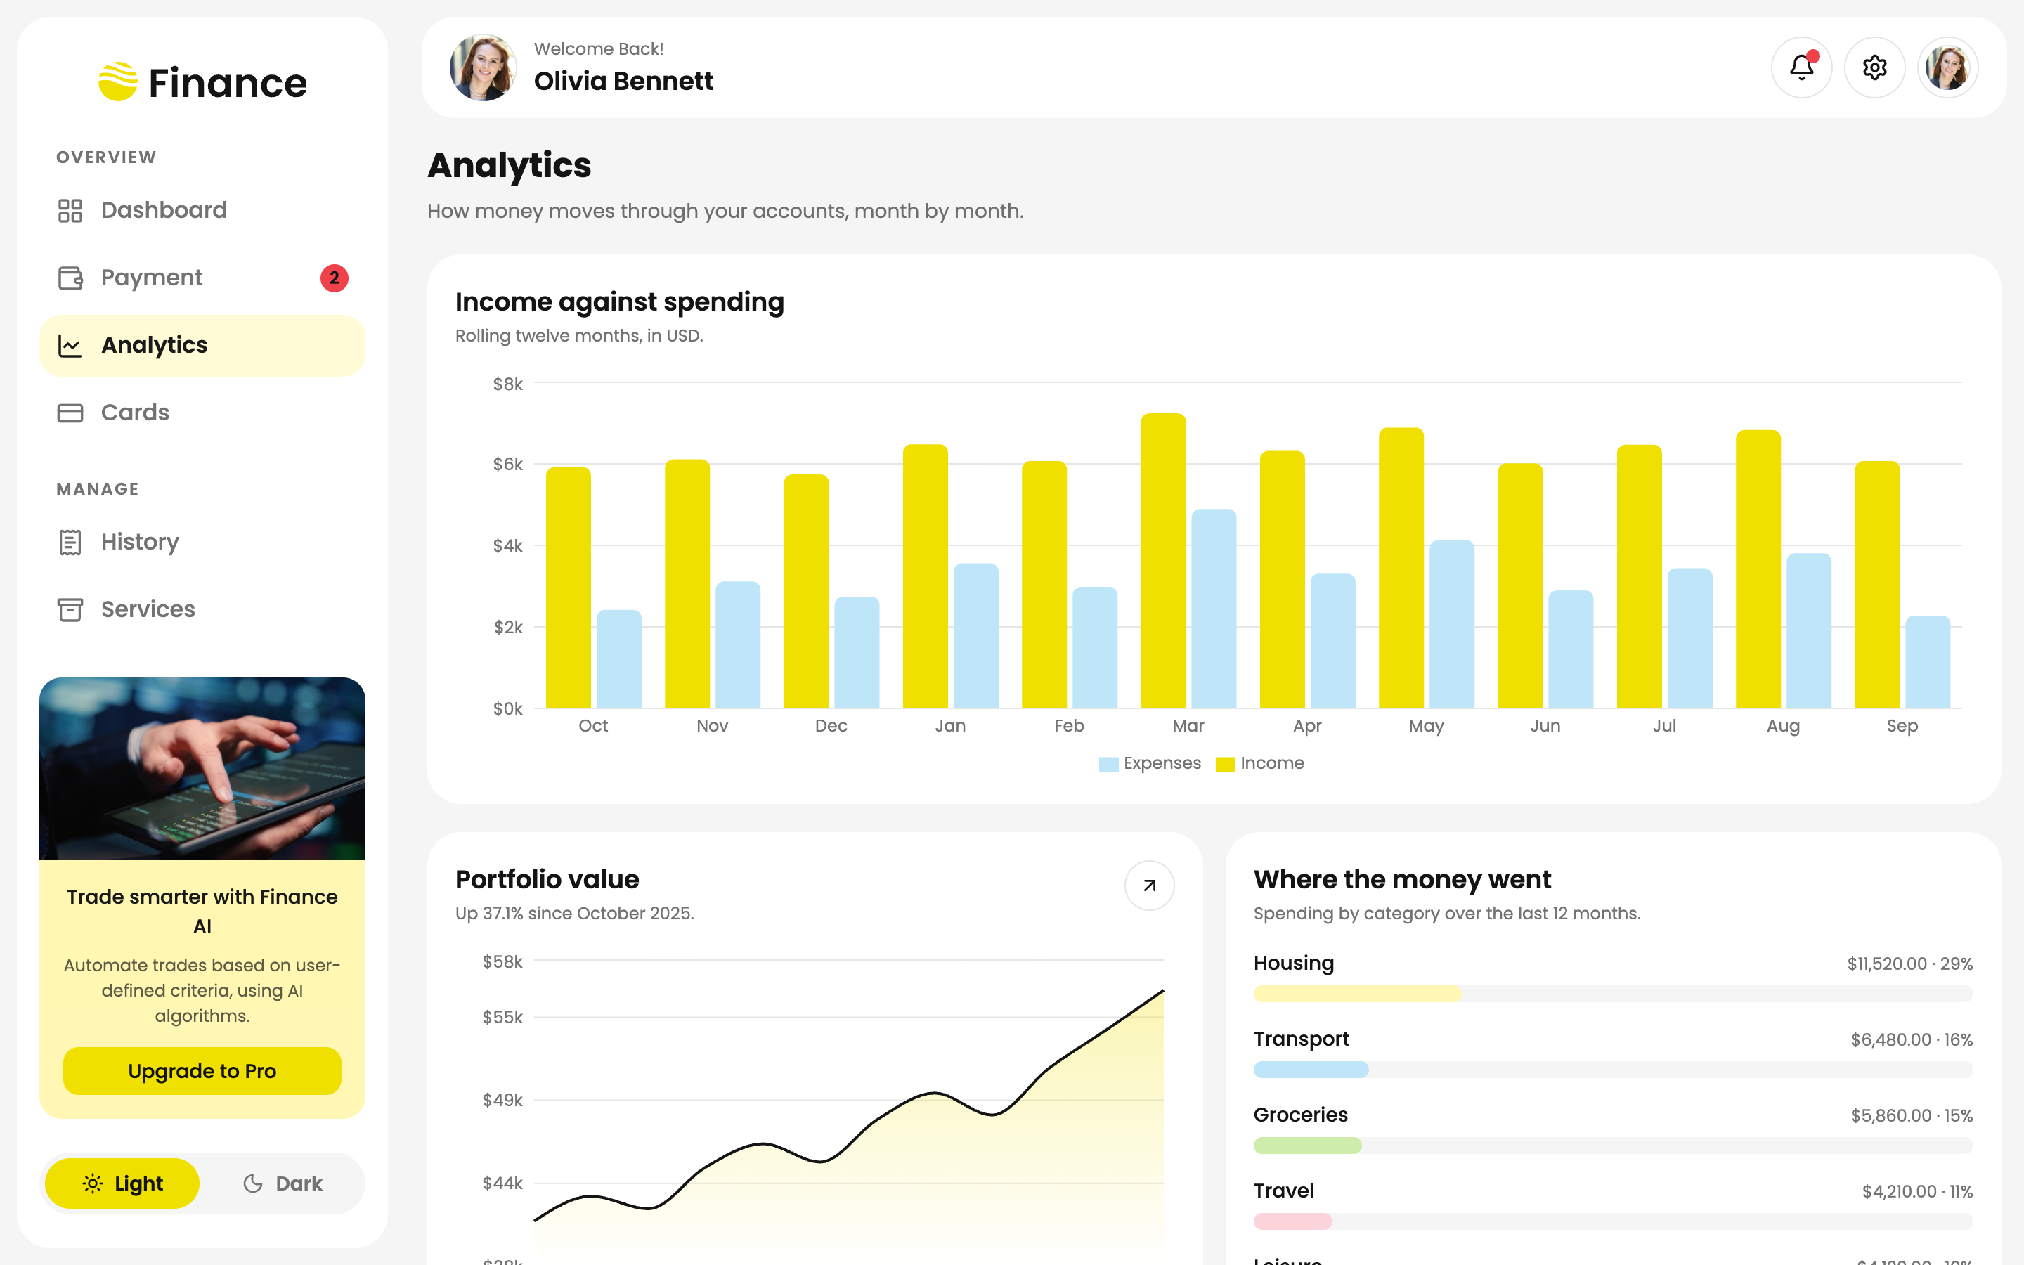
Task: Switch to Dark theme
Action: pos(282,1183)
